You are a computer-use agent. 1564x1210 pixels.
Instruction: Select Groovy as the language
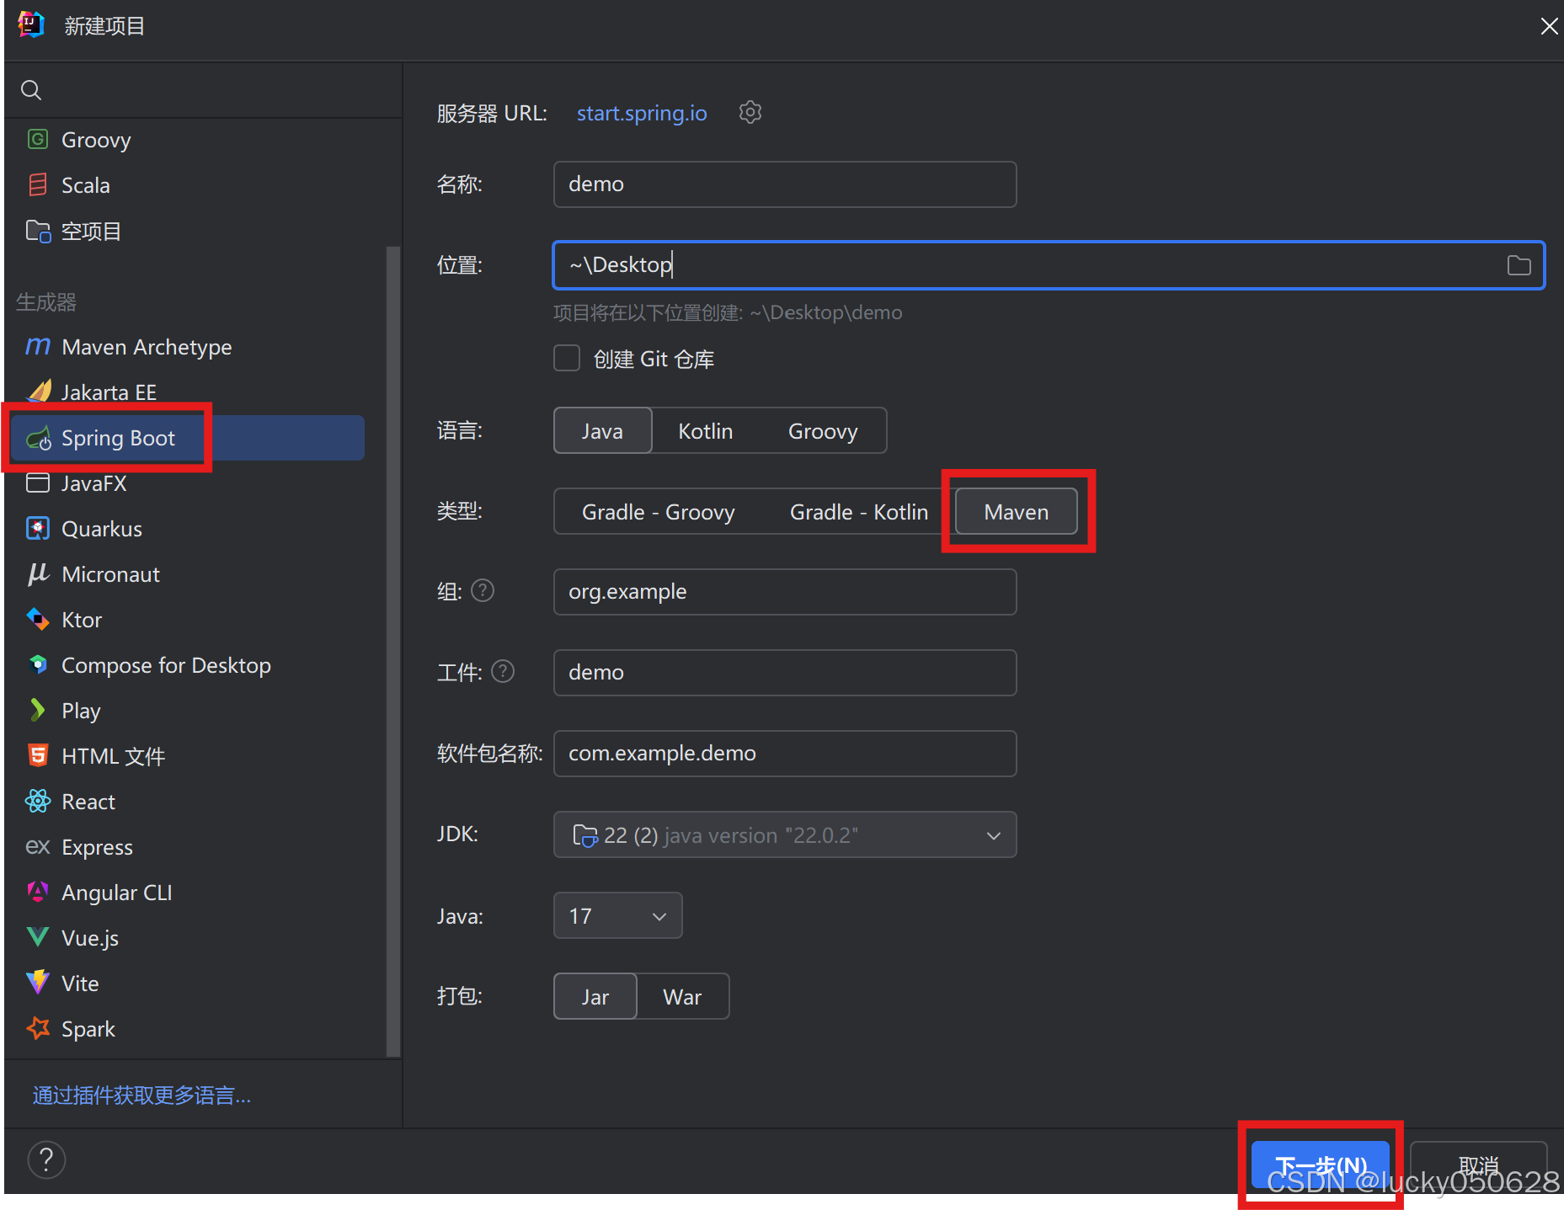click(x=823, y=430)
